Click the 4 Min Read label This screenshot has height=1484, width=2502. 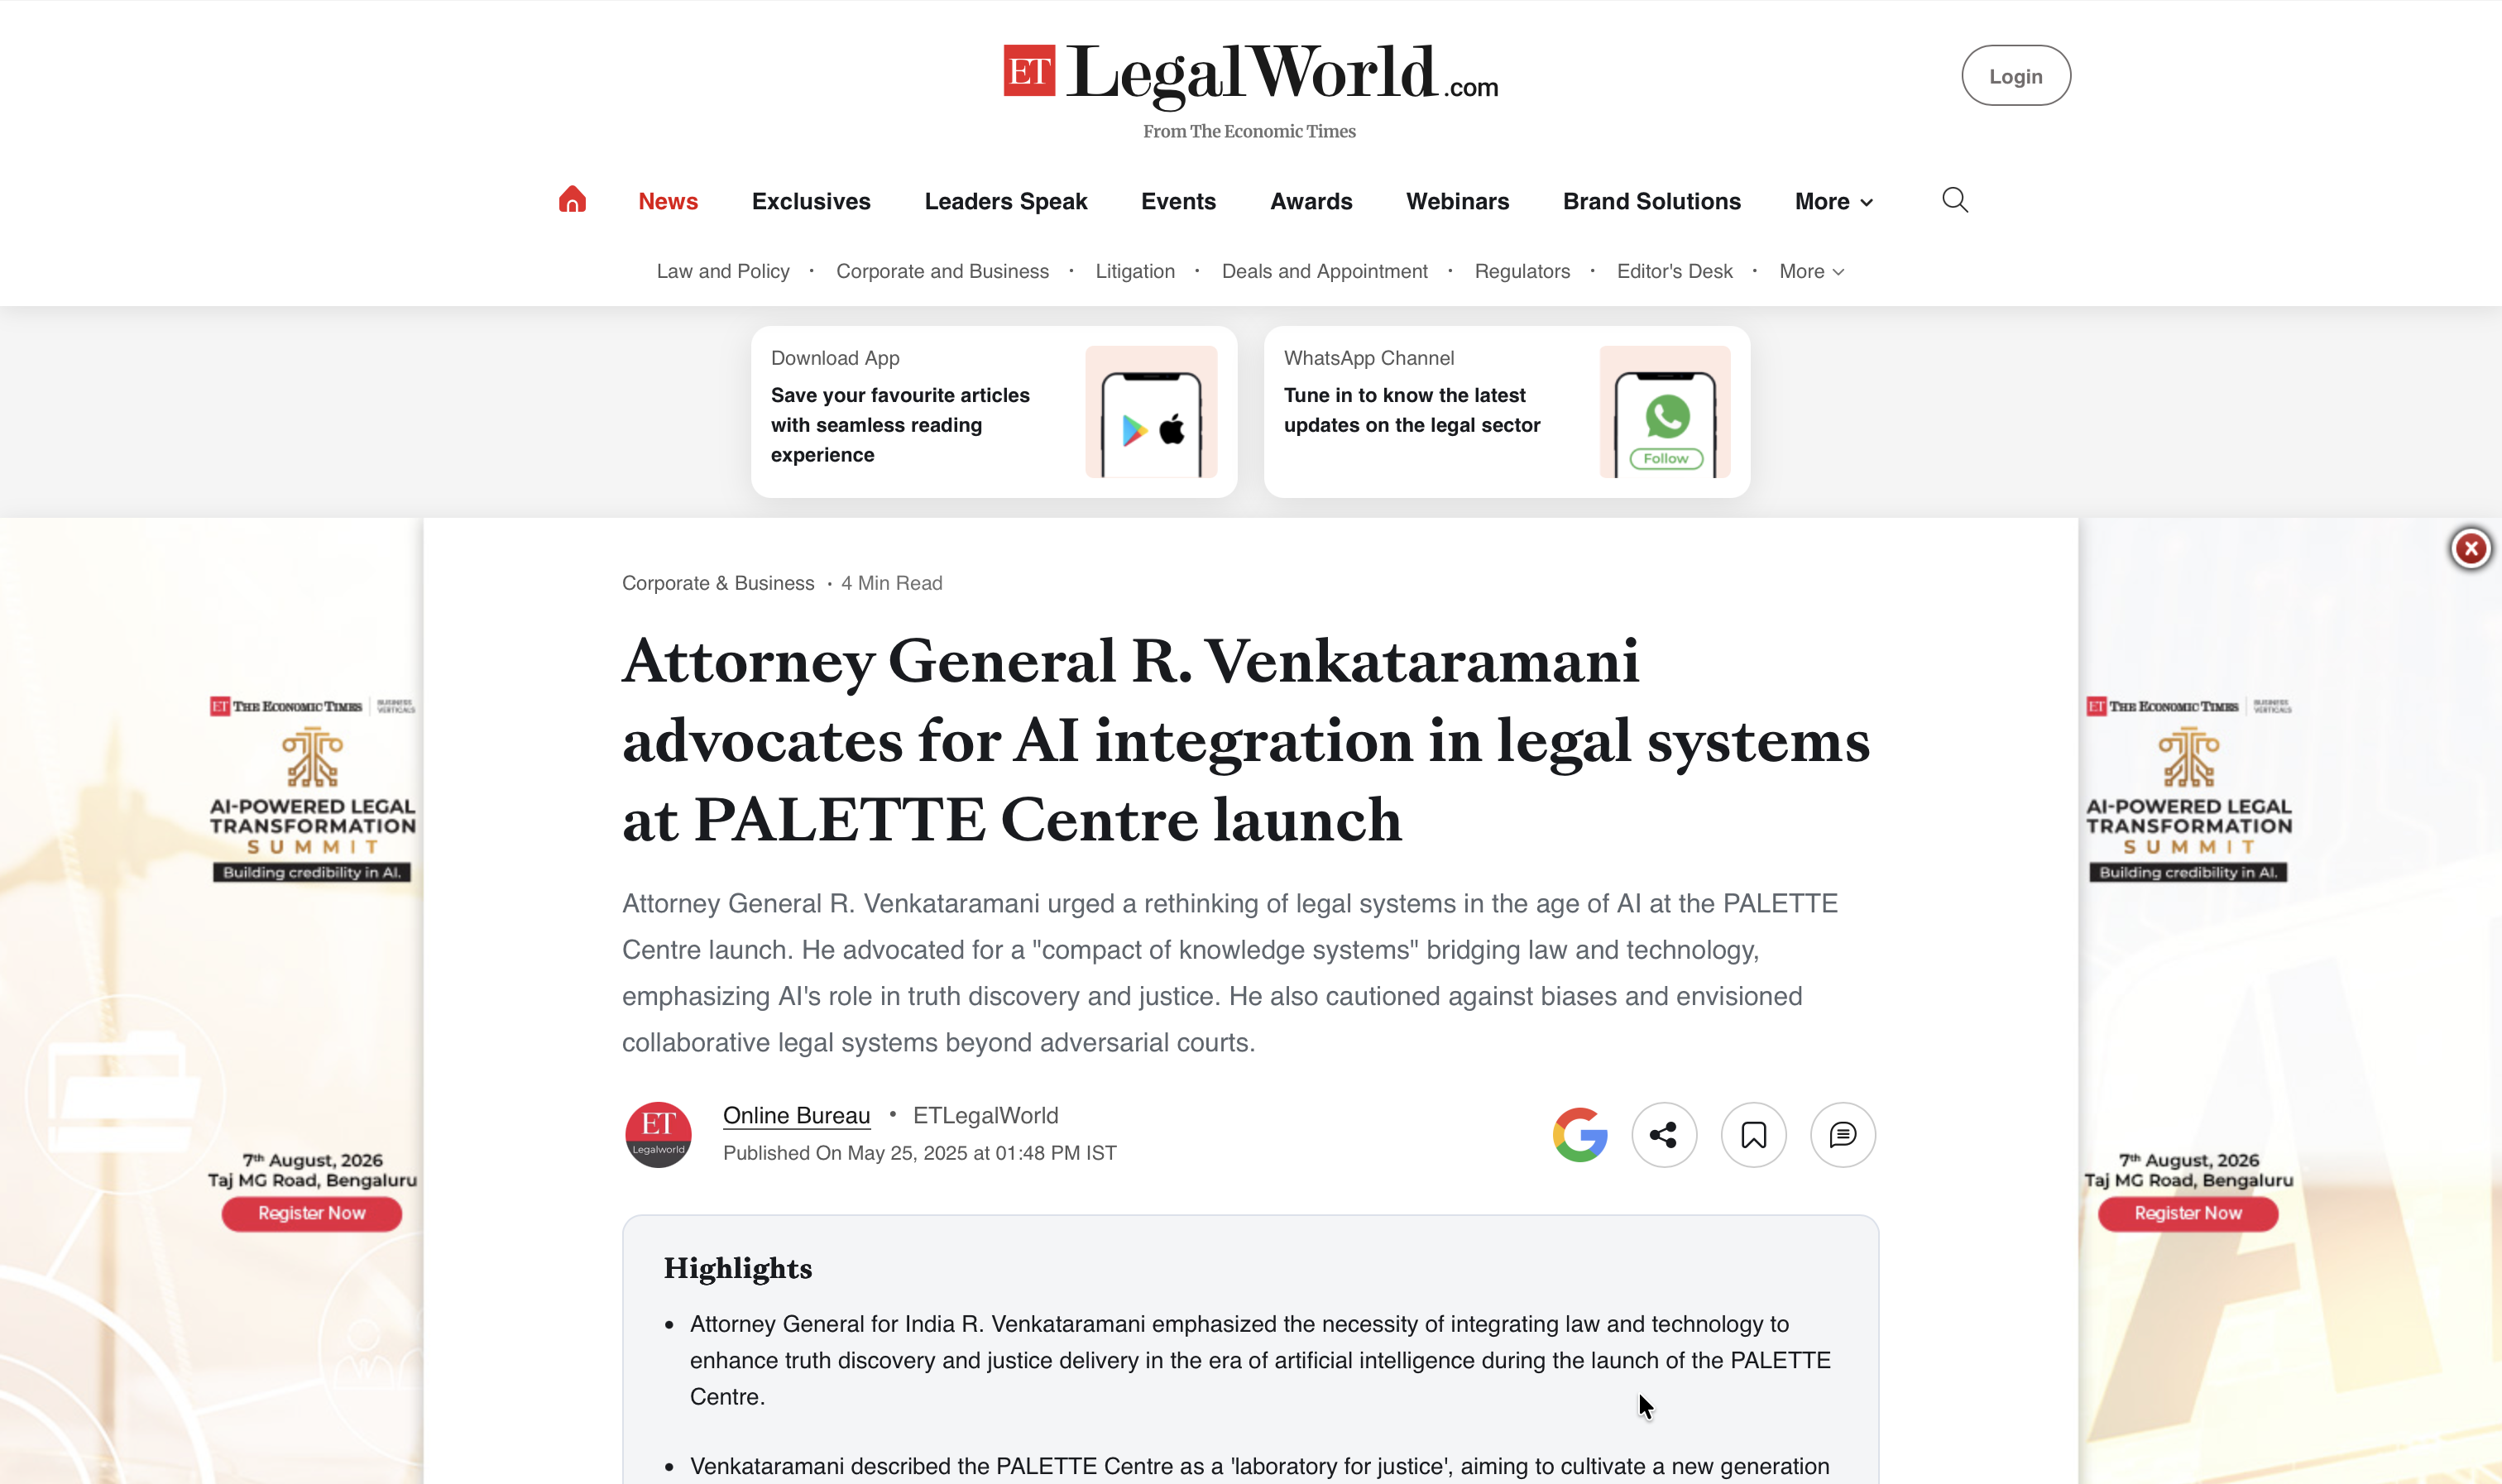[891, 583]
